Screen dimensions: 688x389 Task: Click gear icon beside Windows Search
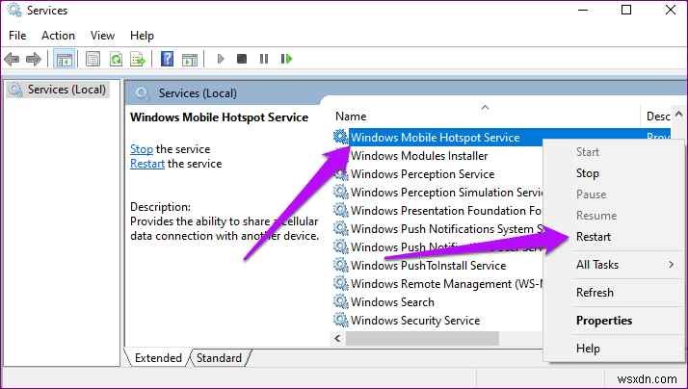coord(340,302)
